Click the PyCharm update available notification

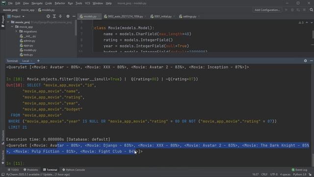(38, 175)
